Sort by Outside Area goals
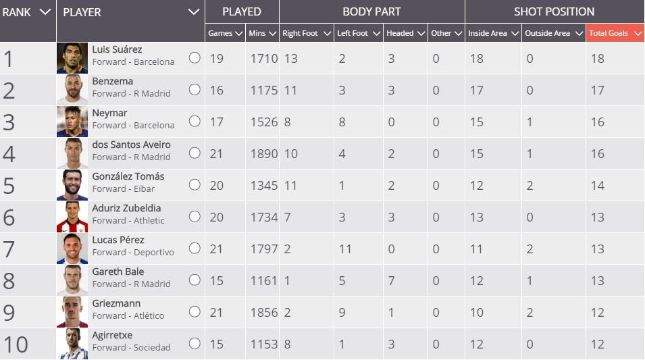Screen dimensions: 645x360 (553, 33)
